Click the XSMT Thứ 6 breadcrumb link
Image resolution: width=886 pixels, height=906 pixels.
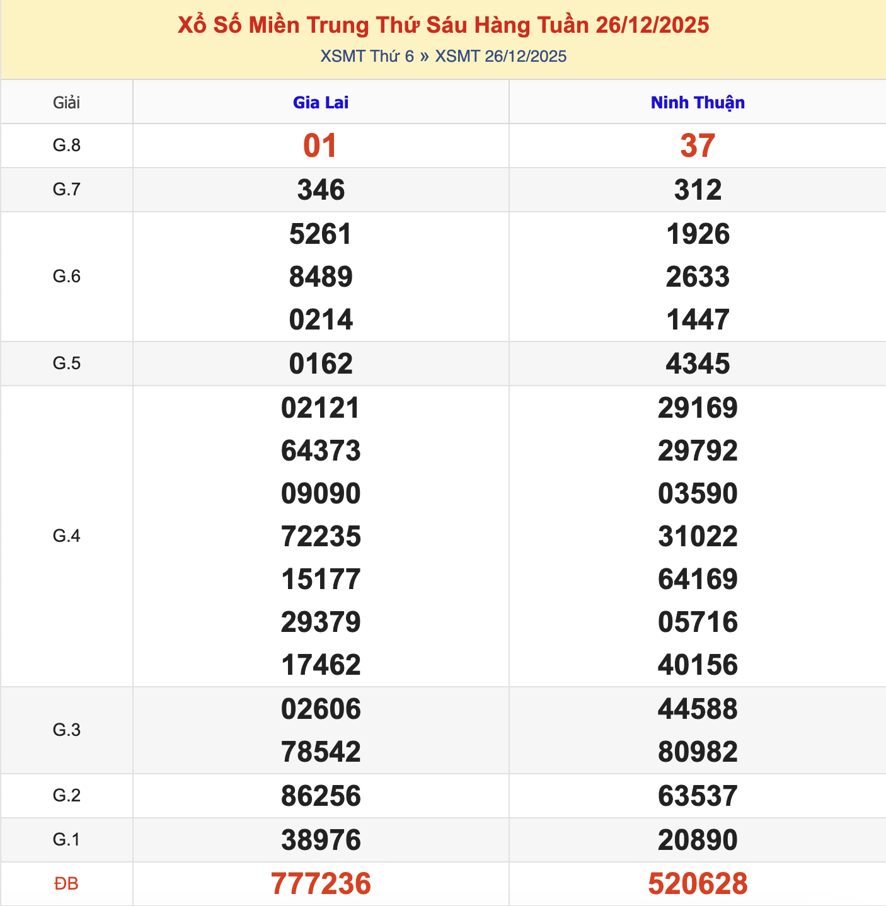(x=364, y=56)
